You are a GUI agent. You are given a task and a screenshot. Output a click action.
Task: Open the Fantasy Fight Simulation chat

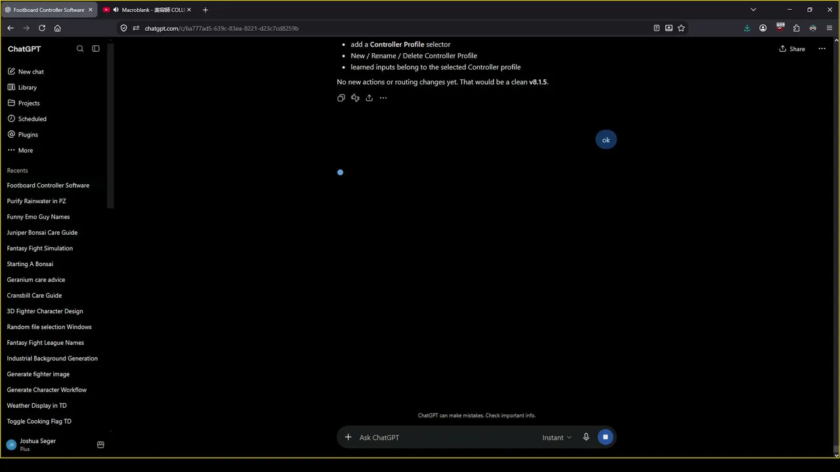pyautogui.click(x=40, y=248)
